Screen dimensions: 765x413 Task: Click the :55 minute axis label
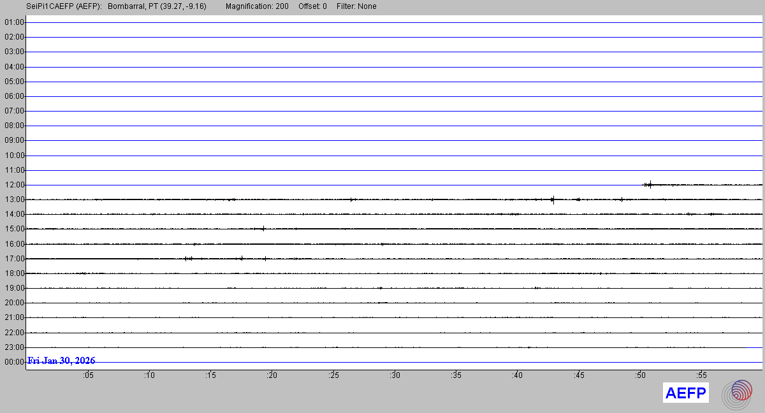tap(701, 375)
